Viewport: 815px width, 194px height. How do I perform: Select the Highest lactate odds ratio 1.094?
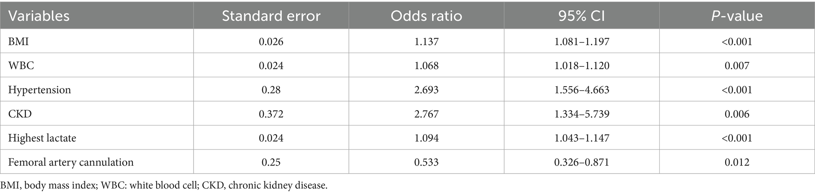pyautogui.click(x=426, y=138)
